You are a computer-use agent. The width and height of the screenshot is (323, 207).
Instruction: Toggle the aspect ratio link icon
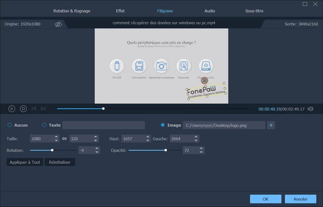pos(64,139)
